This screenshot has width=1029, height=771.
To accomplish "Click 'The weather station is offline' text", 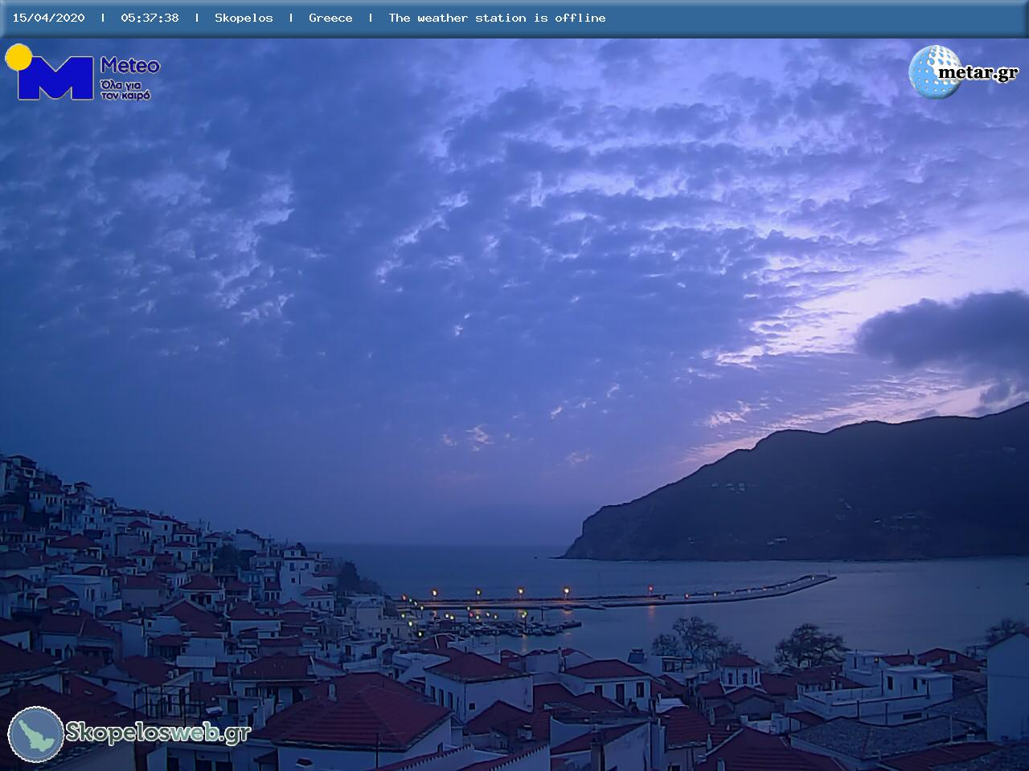I will [x=497, y=18].
